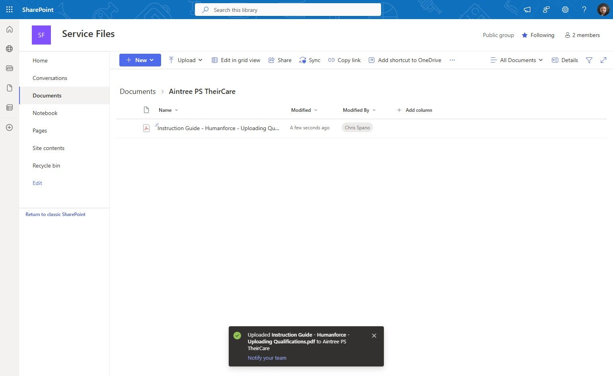
Task: Click Notify your team link
Action: click(x=267, y=358)
